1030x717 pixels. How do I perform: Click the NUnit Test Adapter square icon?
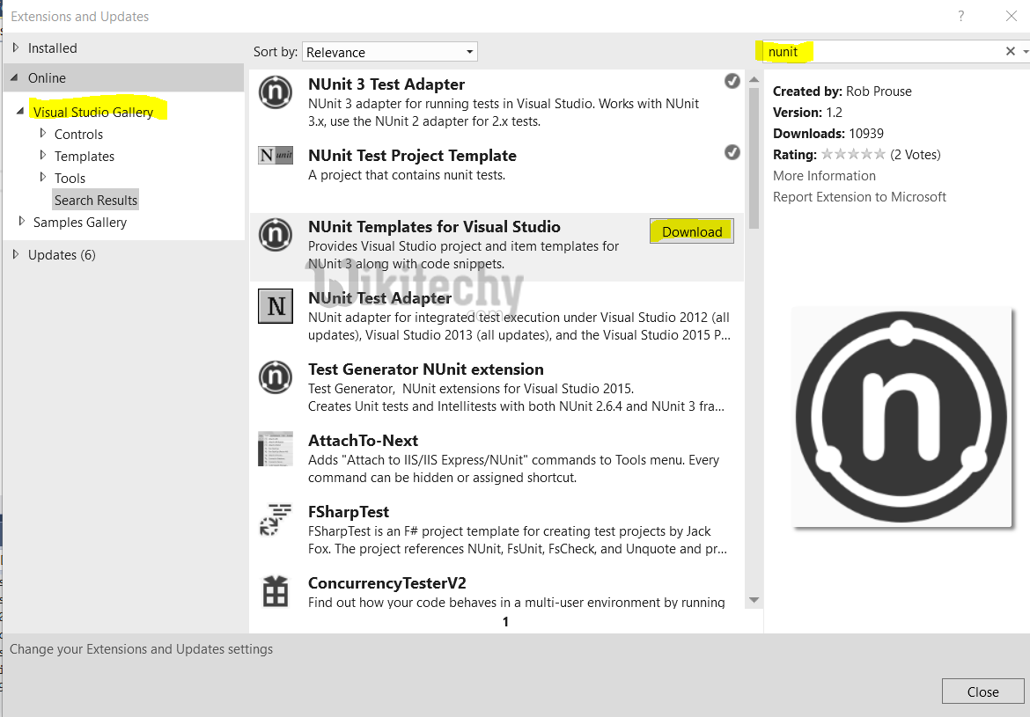(x=276, y=306)
